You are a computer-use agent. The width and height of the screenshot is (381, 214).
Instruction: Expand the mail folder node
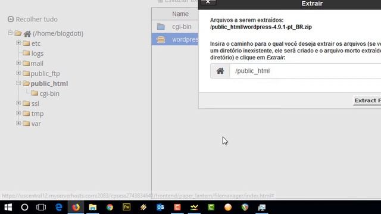tap(18, 63)
